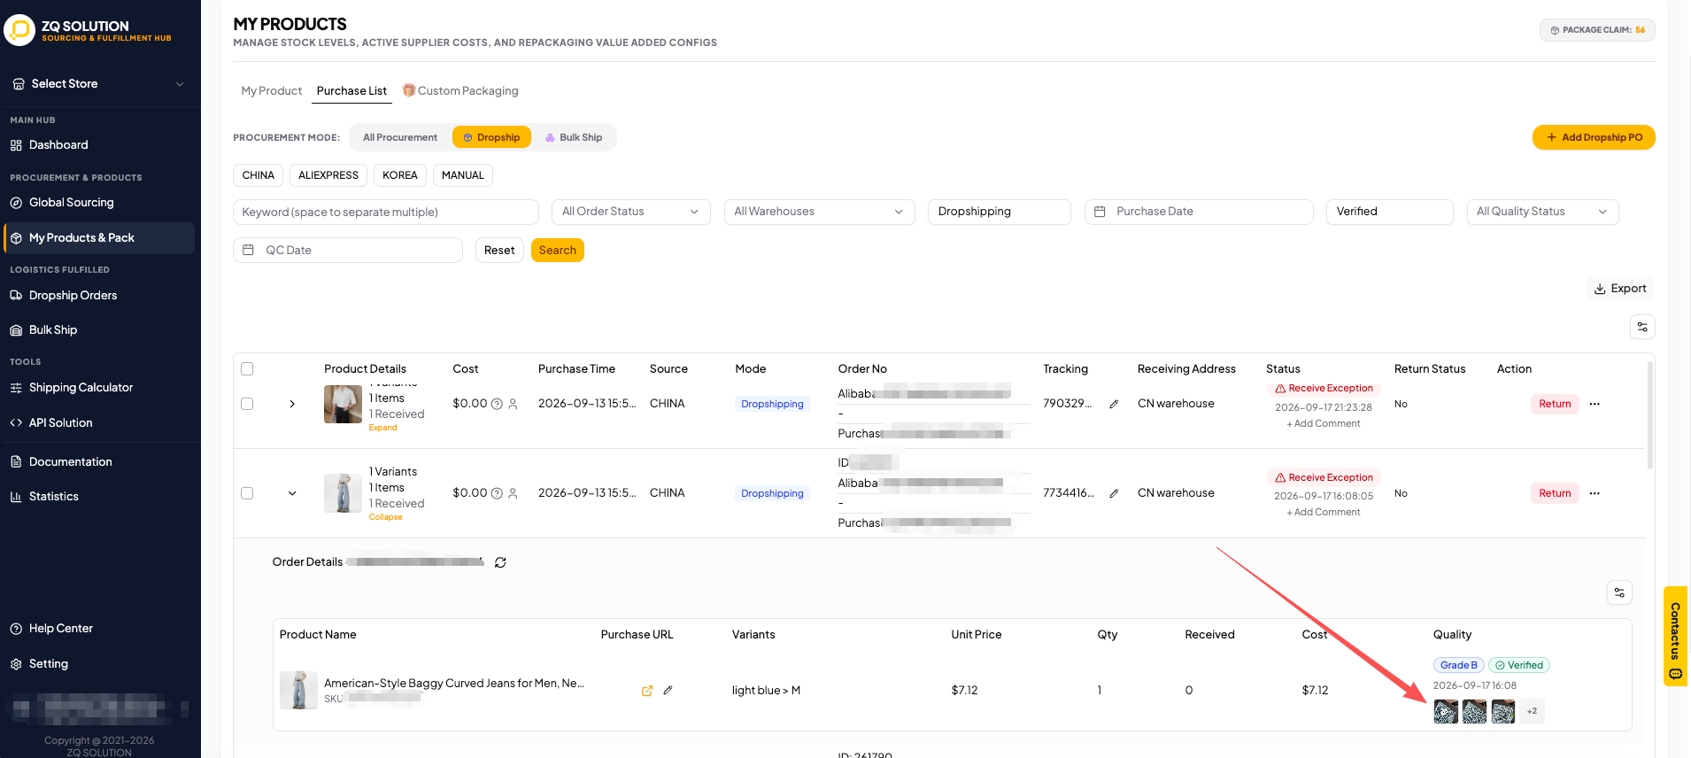The height and width of the screenshot is (758, 1691).
Task: Click in Keyword search field
Action: click(386, 213)
